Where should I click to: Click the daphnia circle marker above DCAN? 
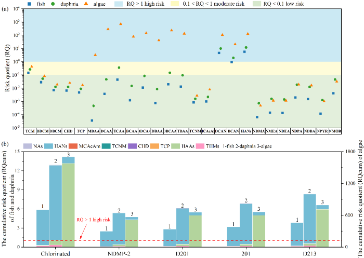(x=221, y=48)
